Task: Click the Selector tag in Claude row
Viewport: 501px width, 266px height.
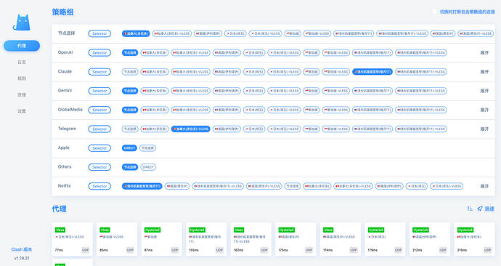Action: point(99,72)
